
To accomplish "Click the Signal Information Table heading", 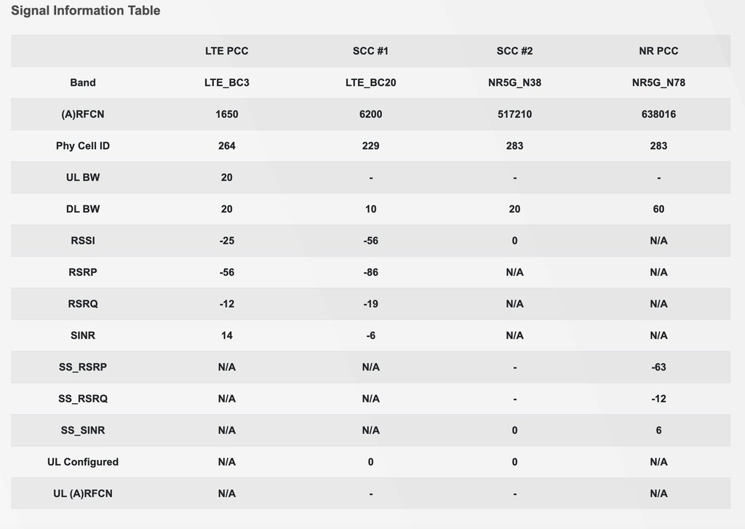I will 85,11.
